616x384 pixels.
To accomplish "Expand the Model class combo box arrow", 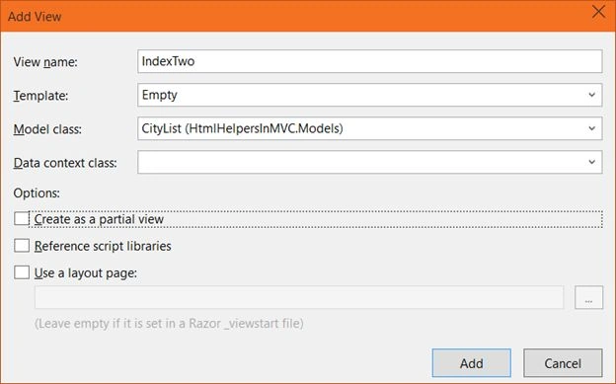I will 591,128.
